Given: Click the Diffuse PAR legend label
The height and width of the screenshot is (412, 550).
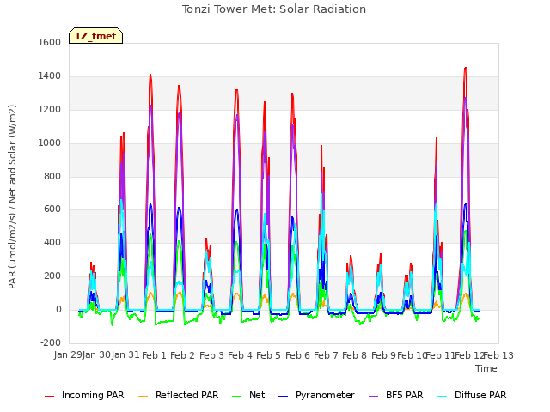Looking at the screenshot, I should [480, 395].
